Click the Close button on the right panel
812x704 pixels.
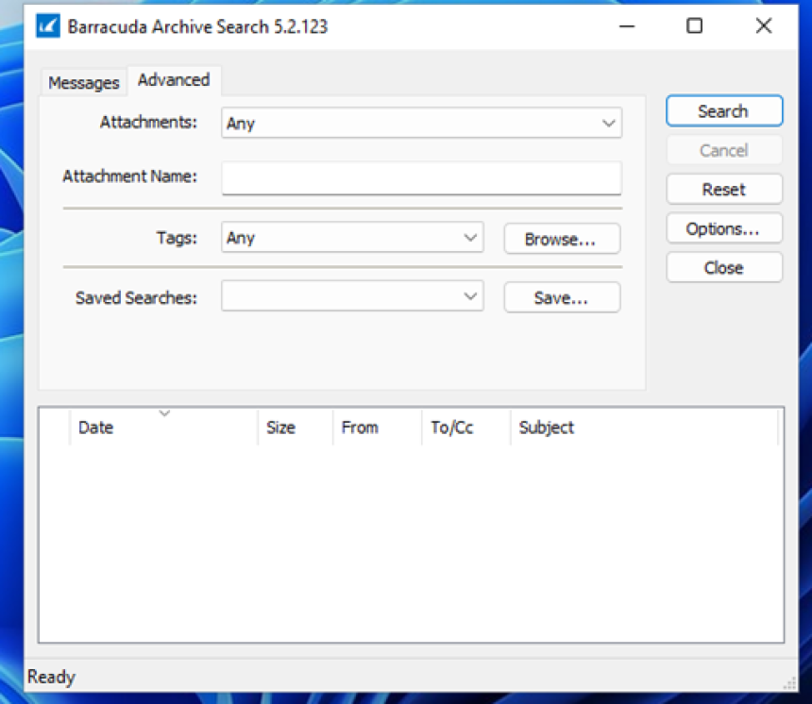coord(724,267)
